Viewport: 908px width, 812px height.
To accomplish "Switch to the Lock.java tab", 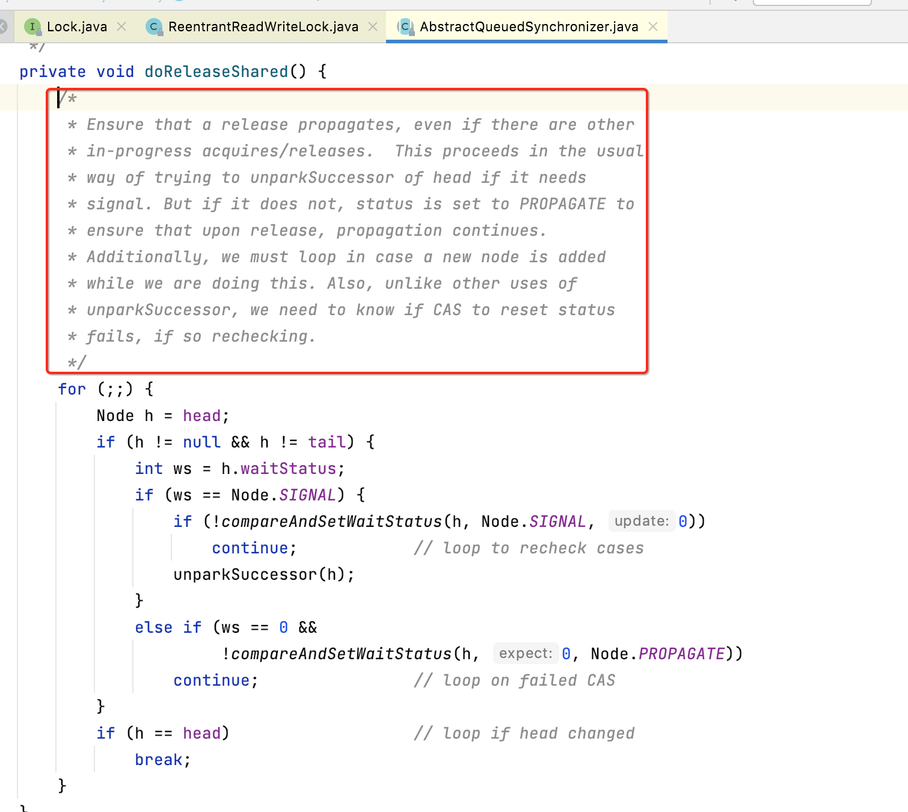I will tap(76, 26).
